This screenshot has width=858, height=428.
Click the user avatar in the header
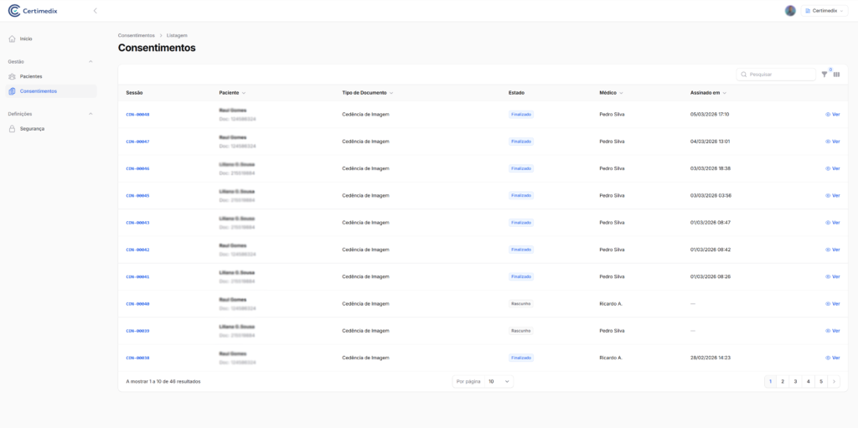point(790,11)
